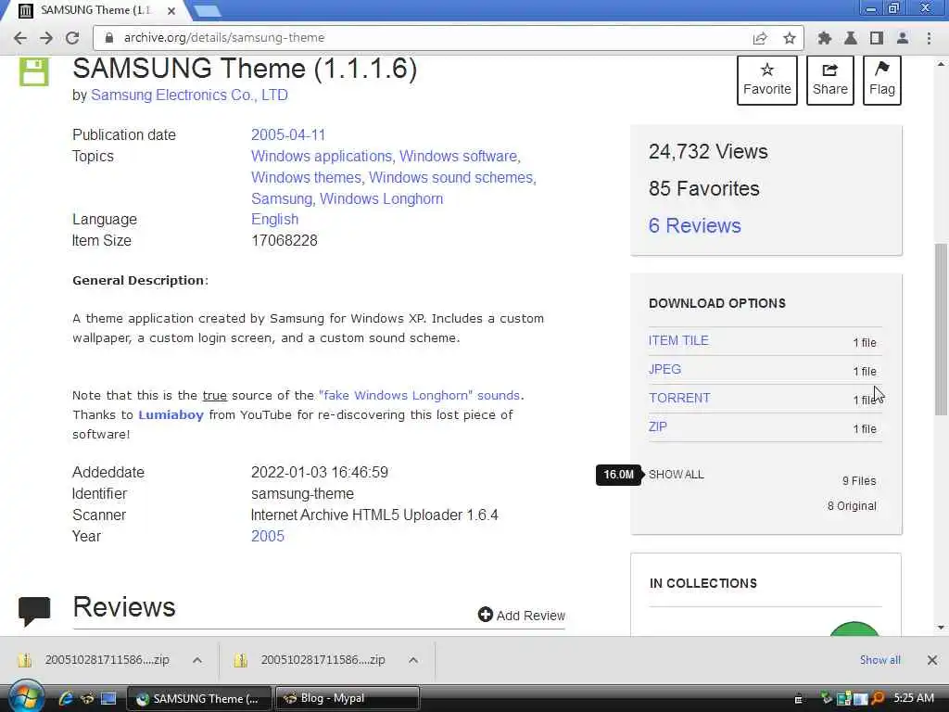This screenshot has width=949, height=712.
Task: Download the ITEM TILE option
Action: pos(678,340)
